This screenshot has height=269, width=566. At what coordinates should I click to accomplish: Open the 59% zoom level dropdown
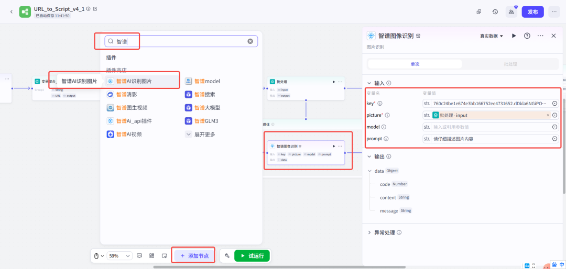[x=119, y=256]
